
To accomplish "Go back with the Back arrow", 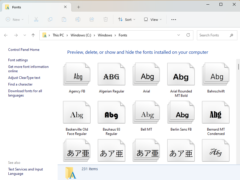I will point(6,35).
